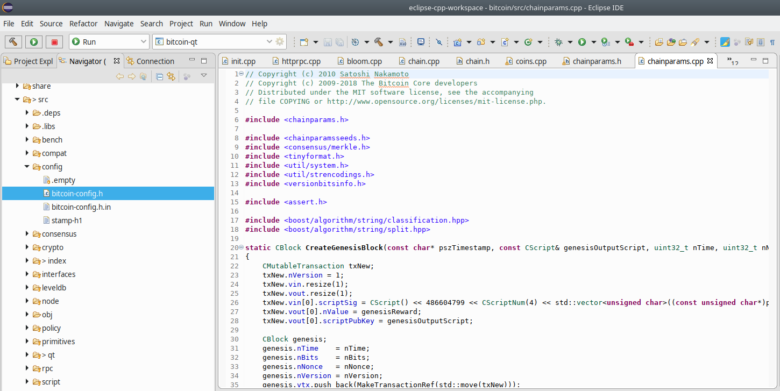Toggle Link with Editor in Navigator
This screenshot has width=780, height=391.
point(171,76)
